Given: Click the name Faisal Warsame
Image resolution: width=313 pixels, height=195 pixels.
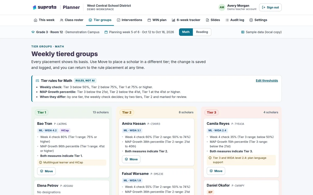Looking at the screenshot, I should [135, 173].
